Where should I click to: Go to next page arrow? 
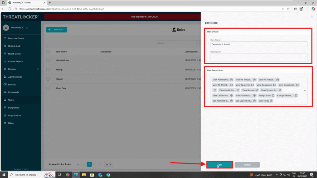click(95, 164)
